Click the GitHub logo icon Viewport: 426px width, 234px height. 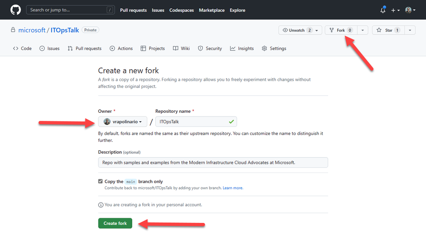(x=15, y=10)
